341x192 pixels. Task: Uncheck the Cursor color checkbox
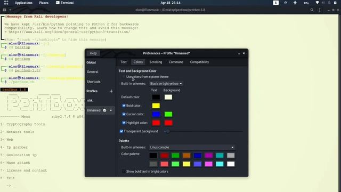pos(124,114)
